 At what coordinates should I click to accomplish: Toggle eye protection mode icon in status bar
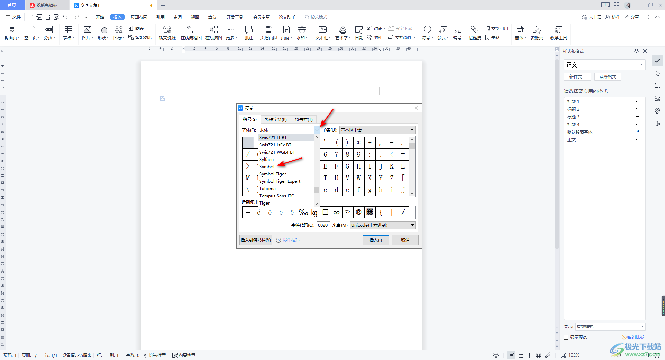point(496,355)
